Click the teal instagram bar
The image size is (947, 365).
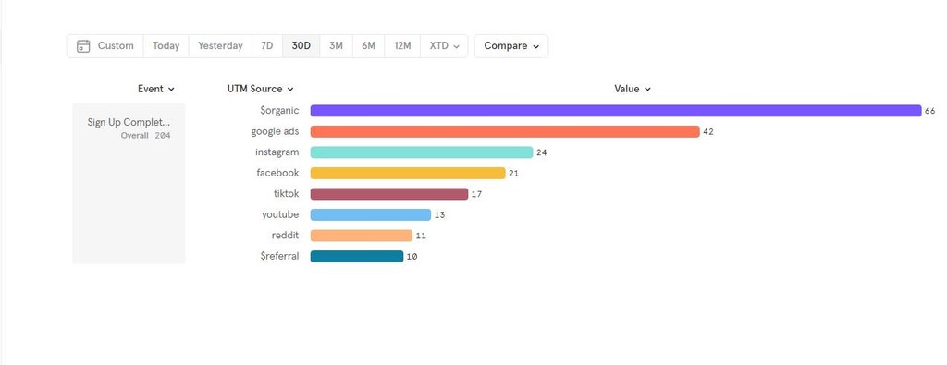pyautogui.click(x=422, y=152)
